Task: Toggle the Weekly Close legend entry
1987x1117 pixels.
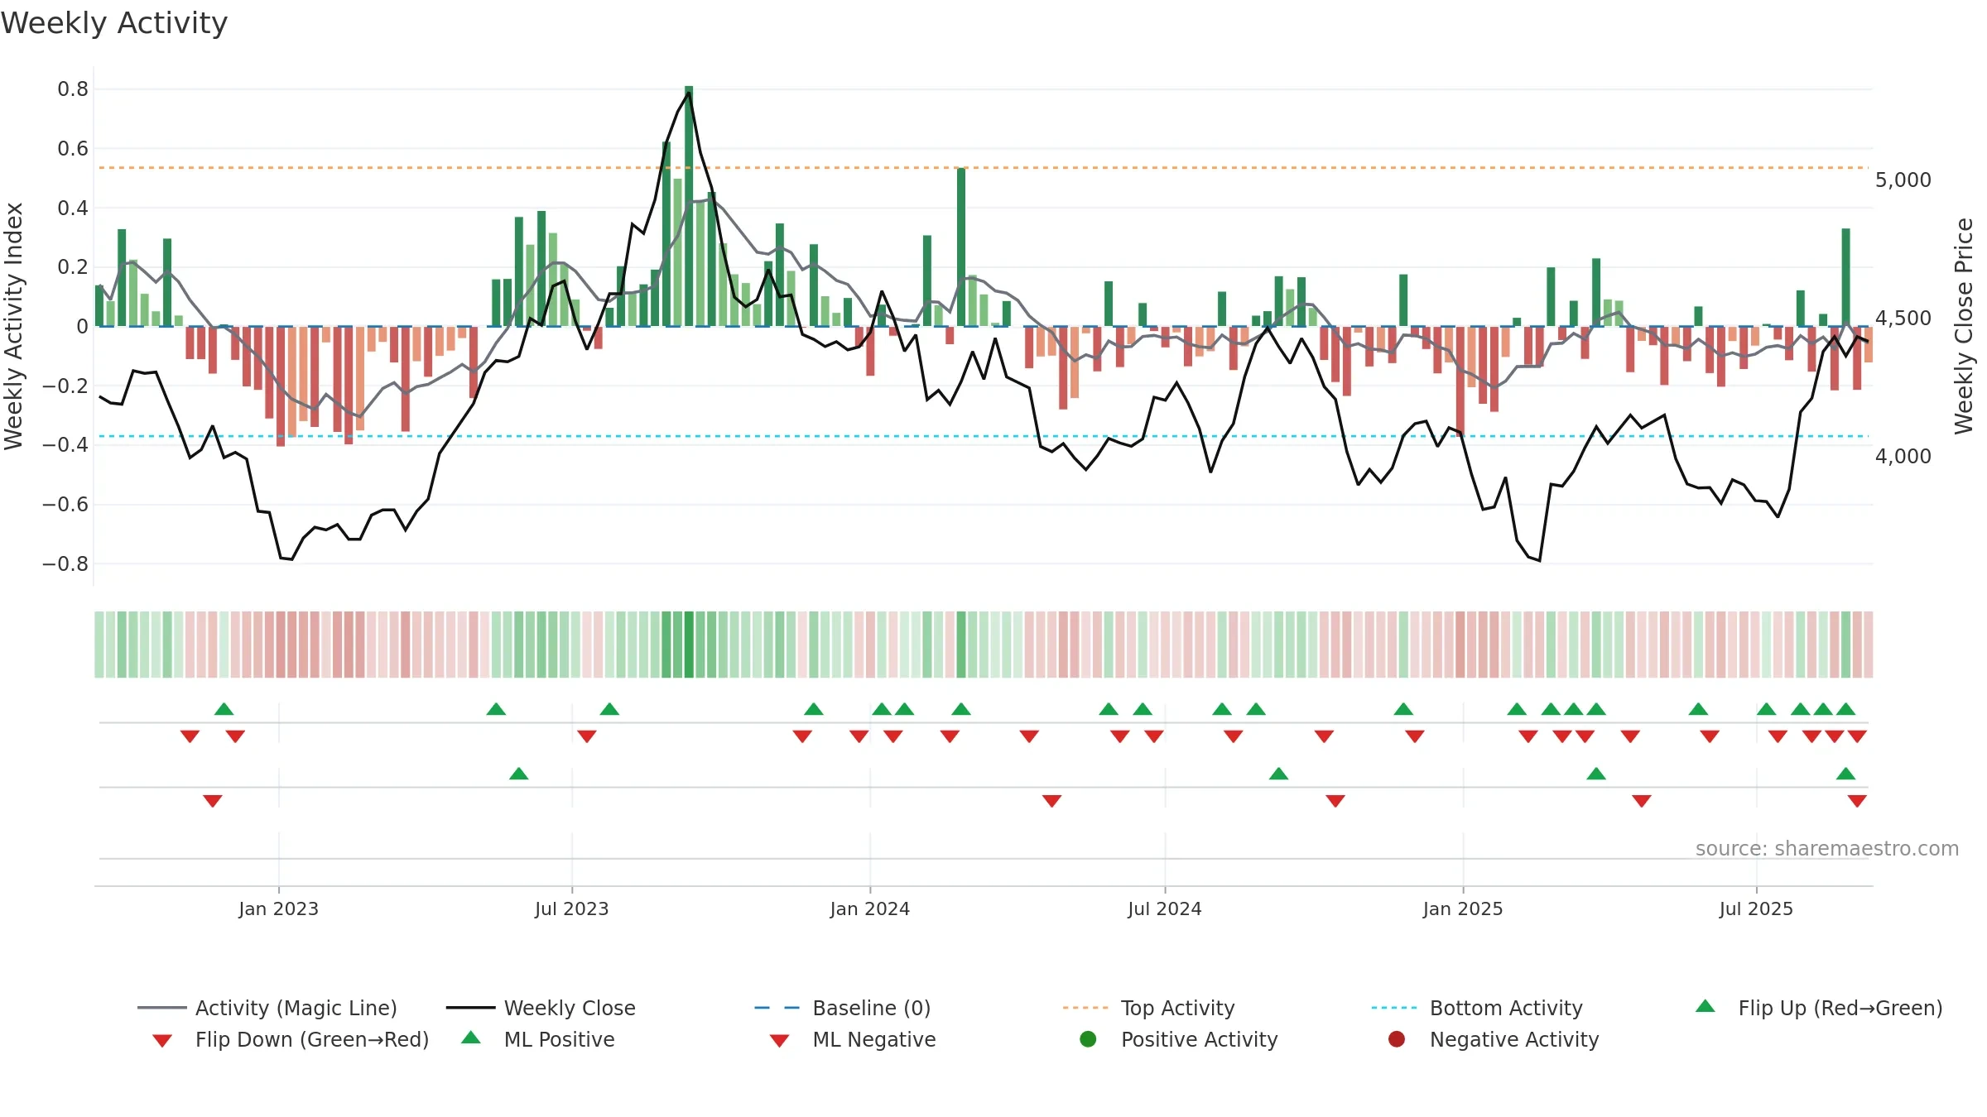Action: (541, 1008)
